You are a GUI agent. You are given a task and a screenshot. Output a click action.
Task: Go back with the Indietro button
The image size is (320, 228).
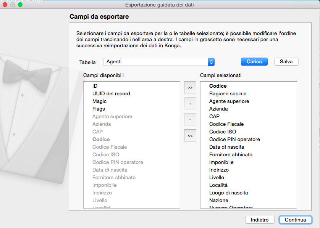[x=260, y=220]
